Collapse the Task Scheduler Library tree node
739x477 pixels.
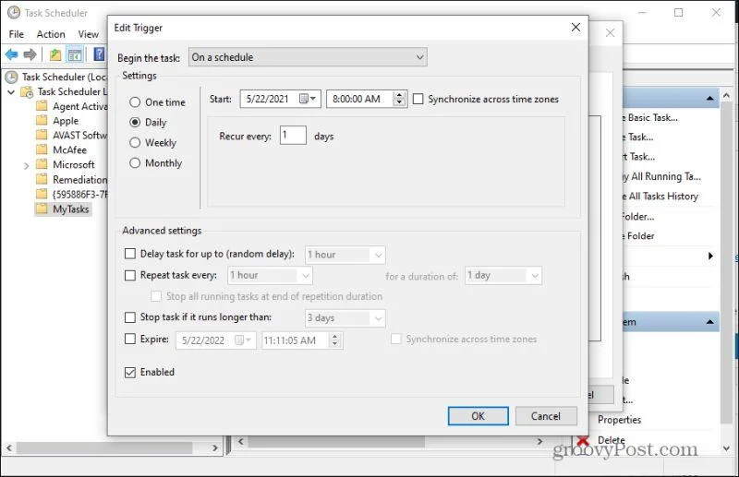11,92
